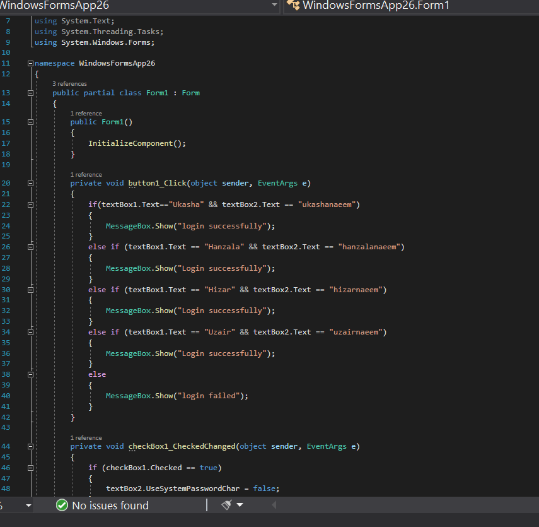
Task: Open the WindowsFormsApp26 project dropdown
Action: pyautogui.click(x=274, y=6)
